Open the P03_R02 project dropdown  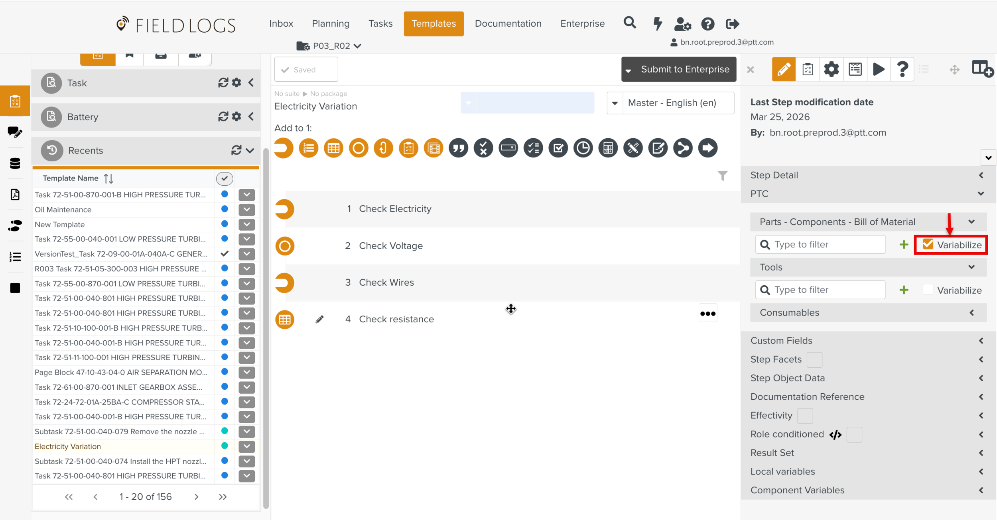tap(331, 46)
